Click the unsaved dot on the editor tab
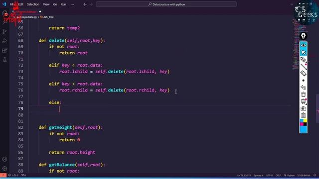Screen dimensions: 319x179 click(40, 11)
